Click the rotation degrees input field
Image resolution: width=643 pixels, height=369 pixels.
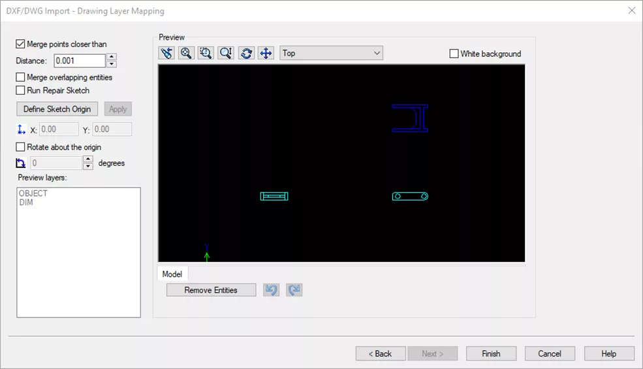coord(57,163)
